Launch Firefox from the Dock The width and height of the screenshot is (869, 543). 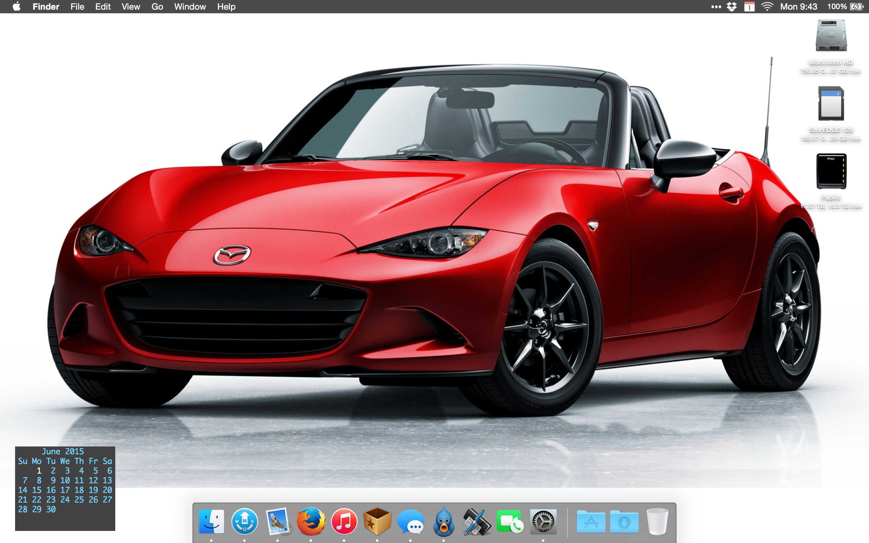click(310, 522)
